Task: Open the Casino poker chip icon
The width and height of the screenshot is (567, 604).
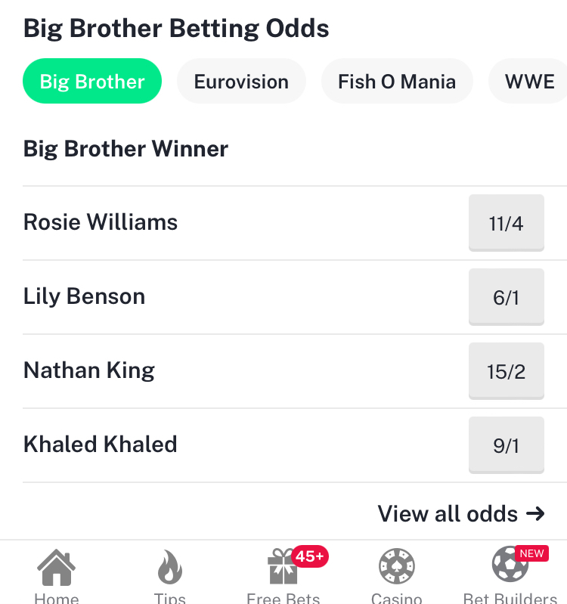Action: point(396,566)
